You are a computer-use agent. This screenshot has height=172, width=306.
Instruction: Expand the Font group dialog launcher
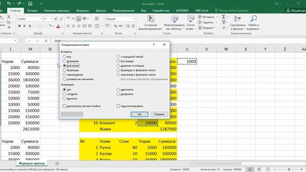(x=63, y=33)
